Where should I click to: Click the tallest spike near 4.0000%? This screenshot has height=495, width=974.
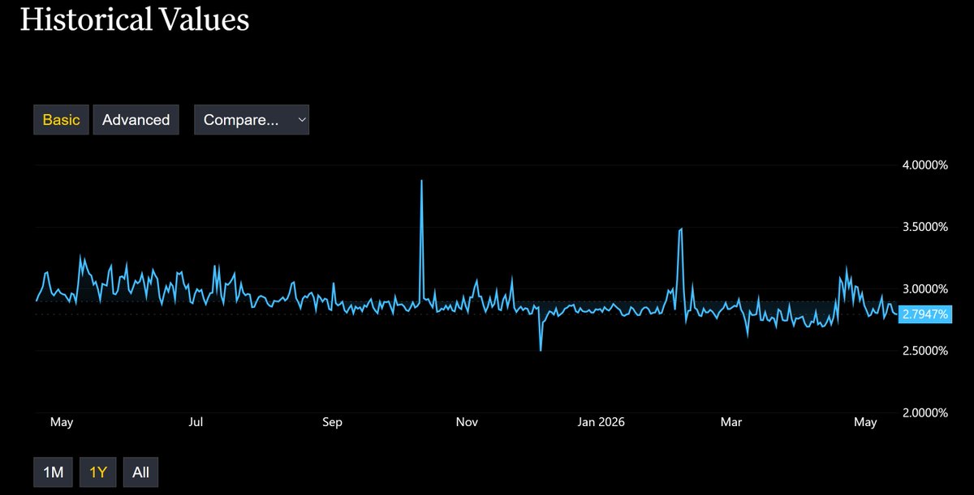click(x=422, y=181)
